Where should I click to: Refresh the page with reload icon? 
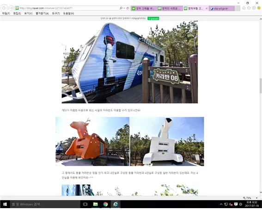coord(128,8)
